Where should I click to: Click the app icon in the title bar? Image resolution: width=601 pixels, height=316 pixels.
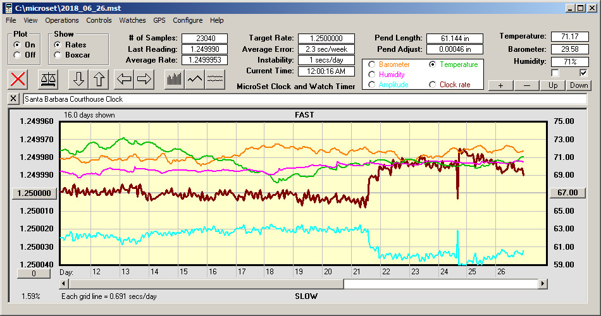pos(8,8)
